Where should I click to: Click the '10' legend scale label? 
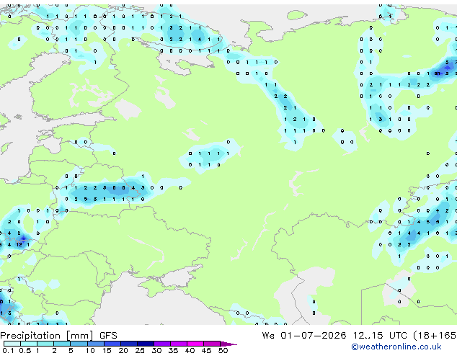coord(90,350)
